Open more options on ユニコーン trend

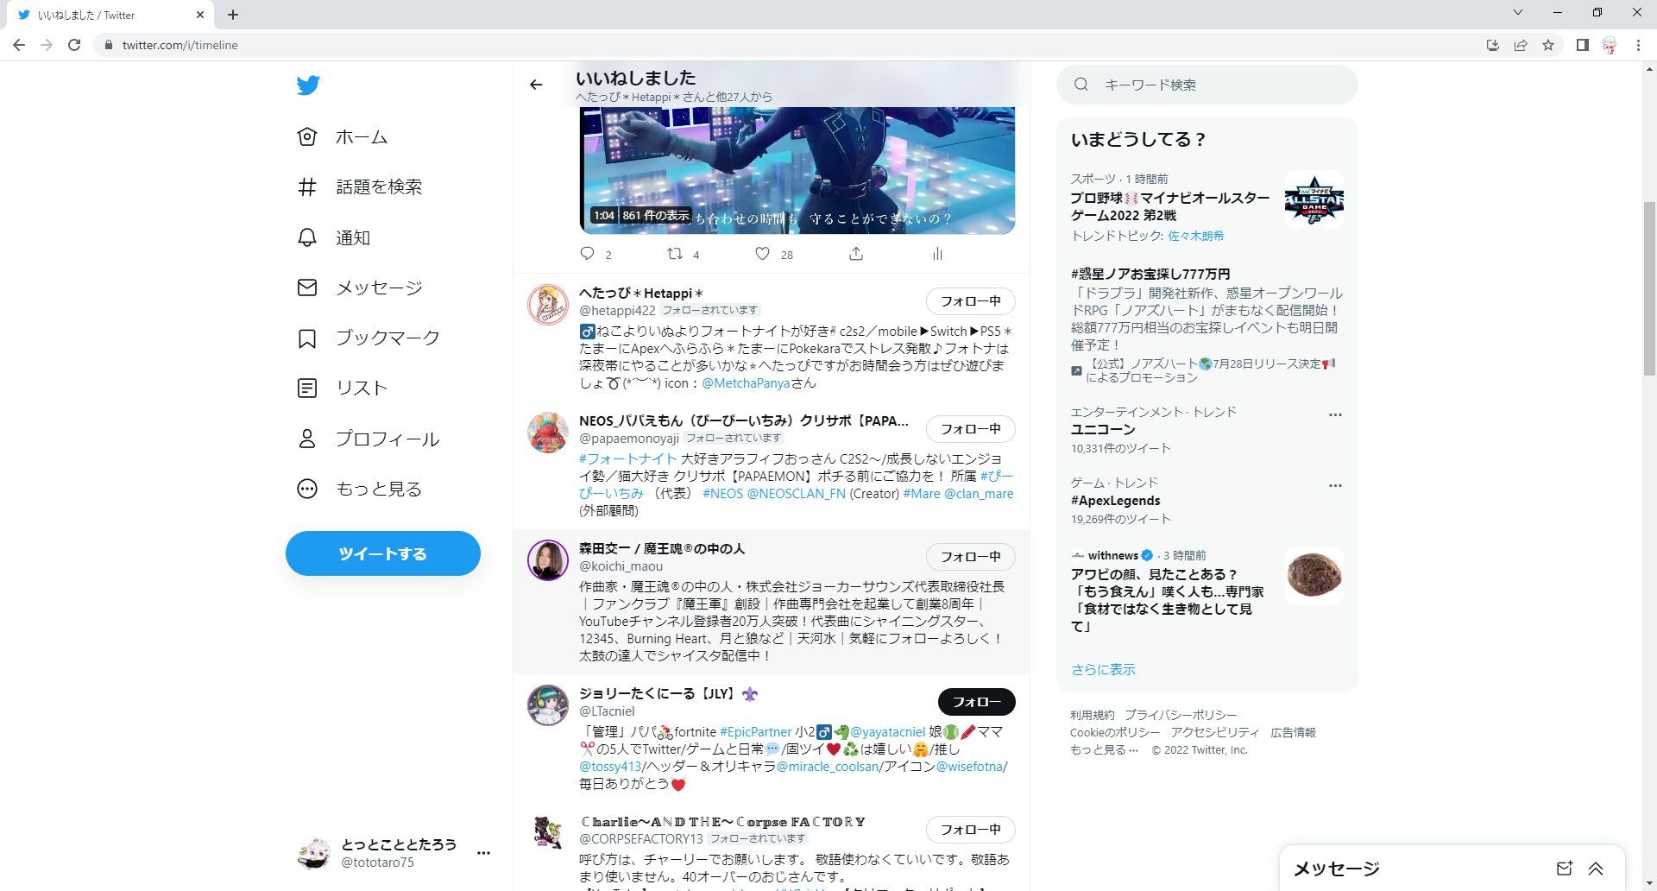click(x=1336, y=414)
